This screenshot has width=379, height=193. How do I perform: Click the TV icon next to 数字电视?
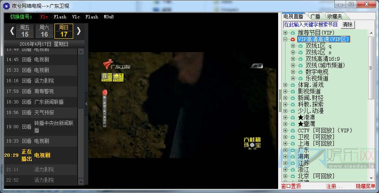[301, 72]
